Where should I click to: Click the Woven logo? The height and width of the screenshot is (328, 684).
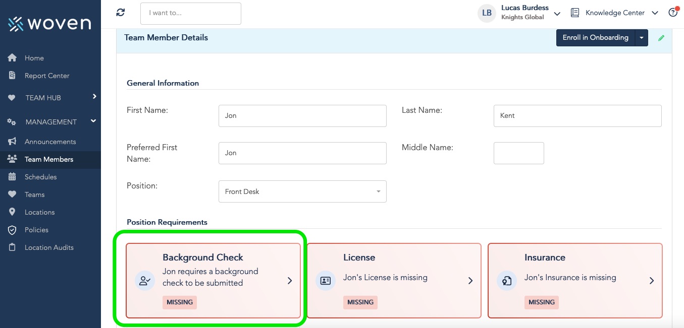tap(49, 23)
